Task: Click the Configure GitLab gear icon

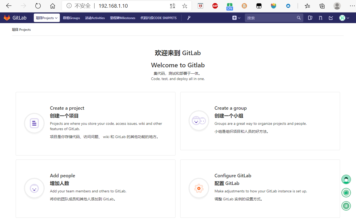Action: pyautogui.click(x=199, y=188)
